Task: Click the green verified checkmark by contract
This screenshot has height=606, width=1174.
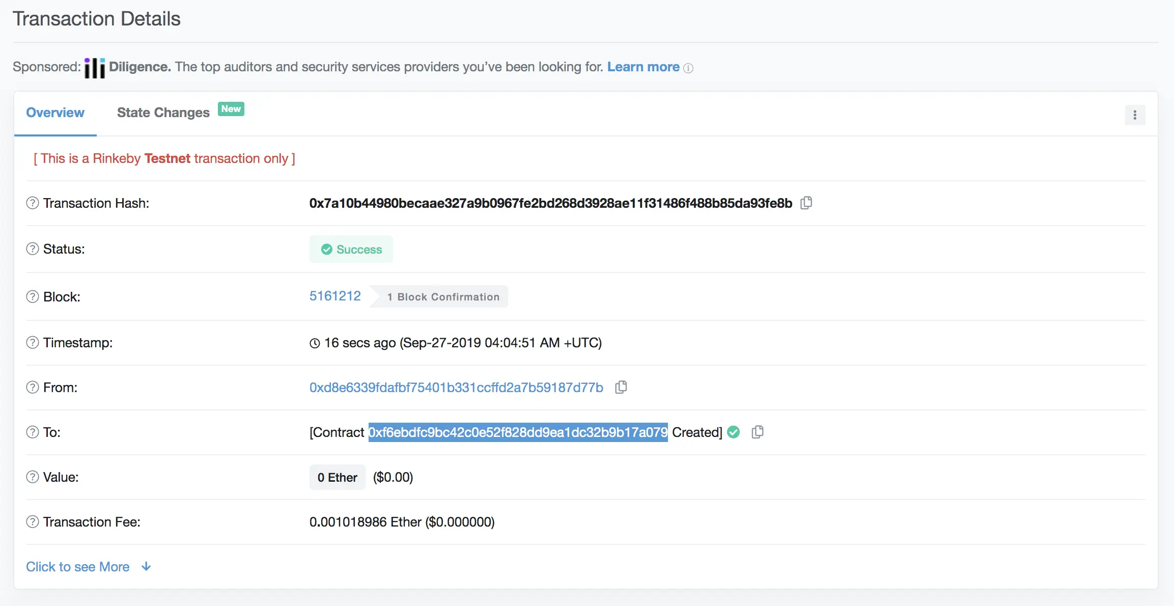Action: [733, 432]
